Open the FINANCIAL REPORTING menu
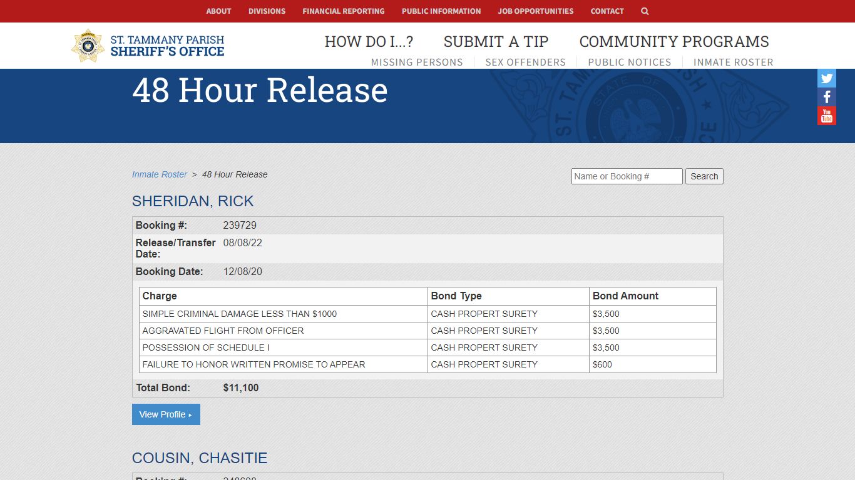 pyautogui.click(x=344, y=11)
